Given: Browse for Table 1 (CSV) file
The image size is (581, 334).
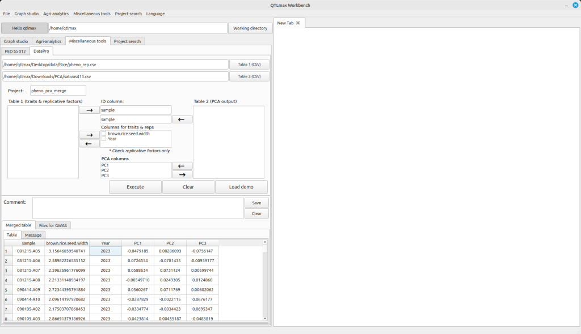Looking at the screenshot, I should point(249,65).
